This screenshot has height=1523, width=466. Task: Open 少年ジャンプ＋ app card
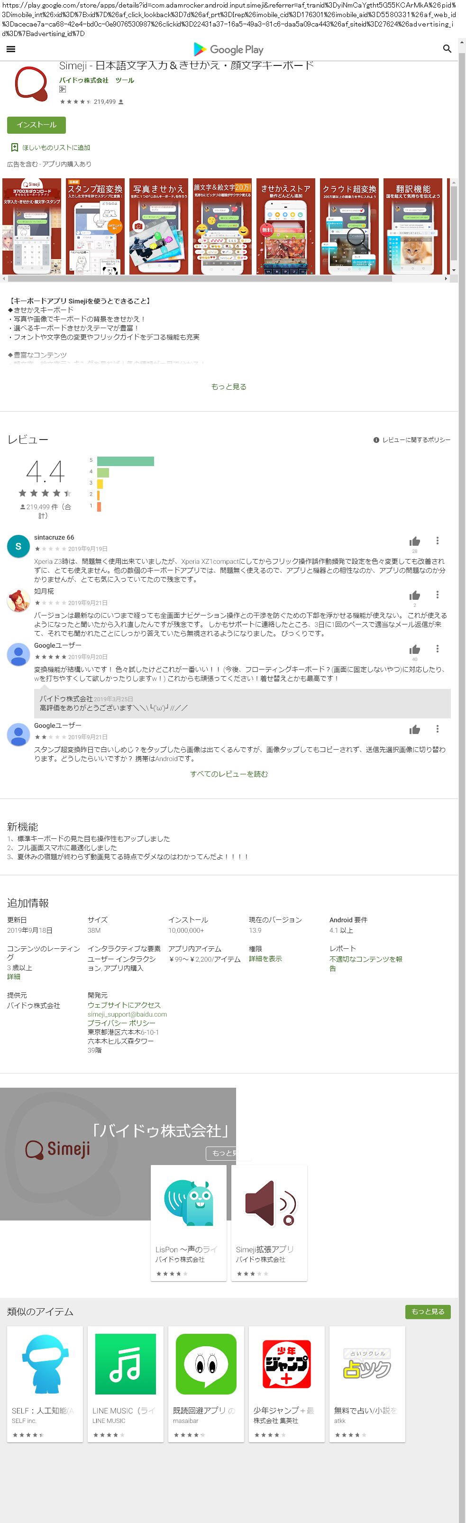coord(287,1384)
